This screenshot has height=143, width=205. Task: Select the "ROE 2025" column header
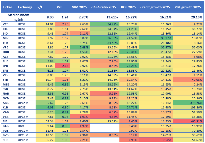click(x=129, y=7)
